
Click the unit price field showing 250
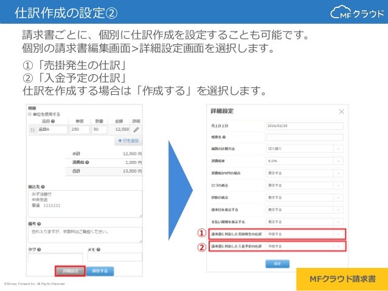click(80, 129)
